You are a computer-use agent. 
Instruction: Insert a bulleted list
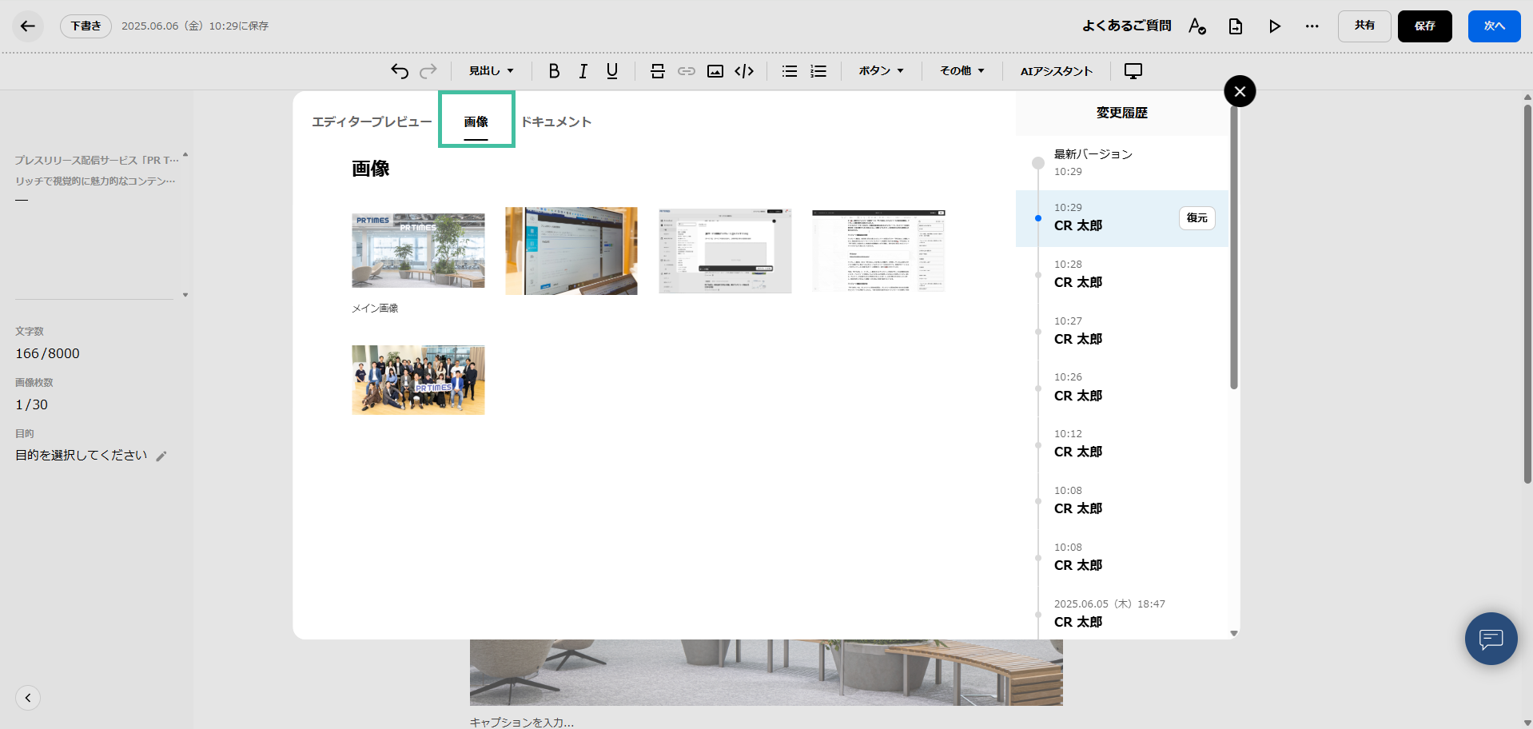point(790,71)
